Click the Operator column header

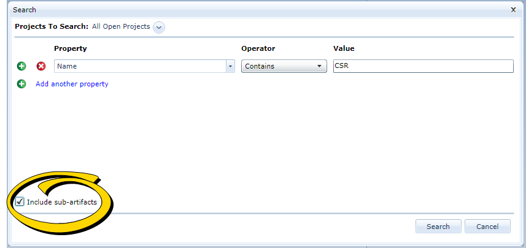click(x=258, y=48)
